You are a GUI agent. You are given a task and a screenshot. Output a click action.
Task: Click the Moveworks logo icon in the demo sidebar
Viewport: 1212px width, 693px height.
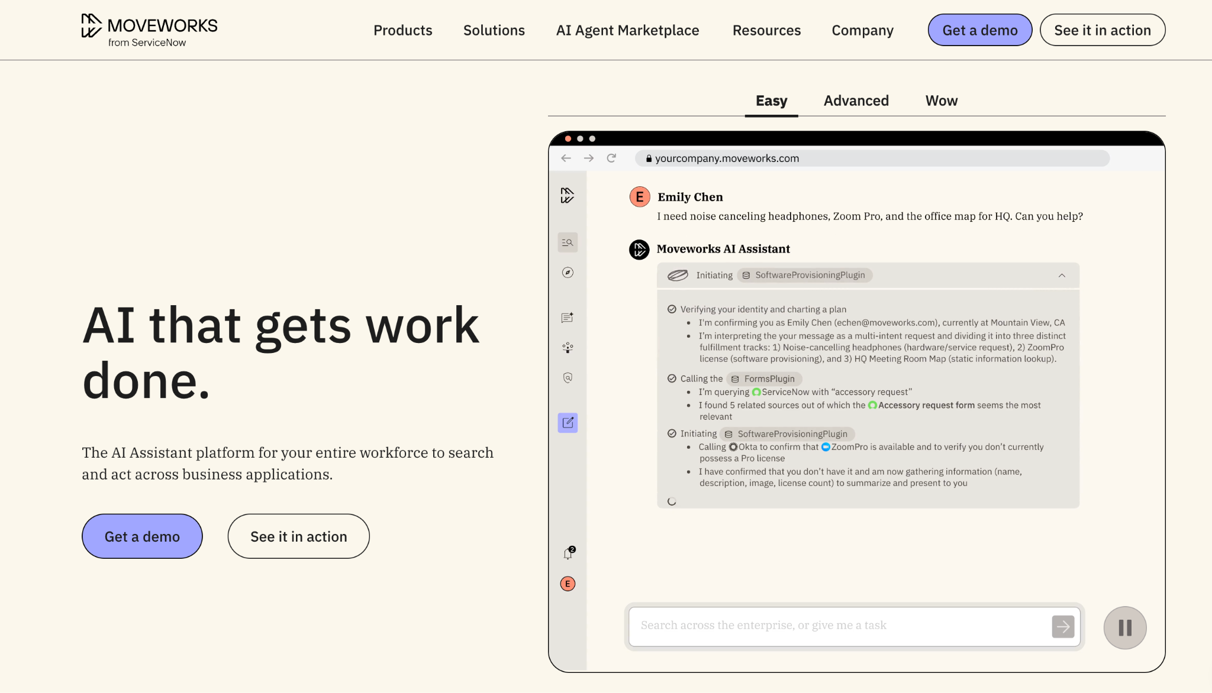(568, 195)
